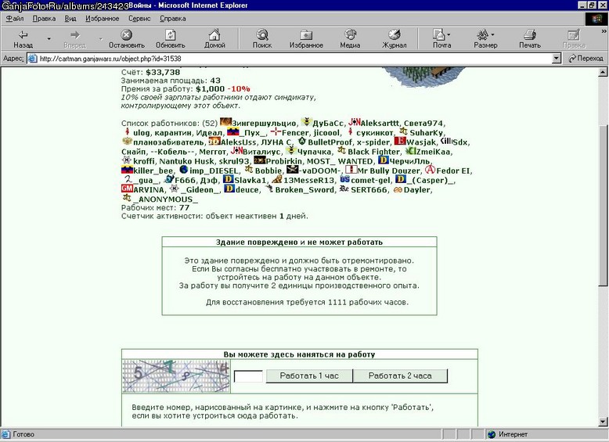Open worker link Mr Bully Douzer
Image resolution: width=609 pixels, height=442 pixels.
click(x=388, y=171)
